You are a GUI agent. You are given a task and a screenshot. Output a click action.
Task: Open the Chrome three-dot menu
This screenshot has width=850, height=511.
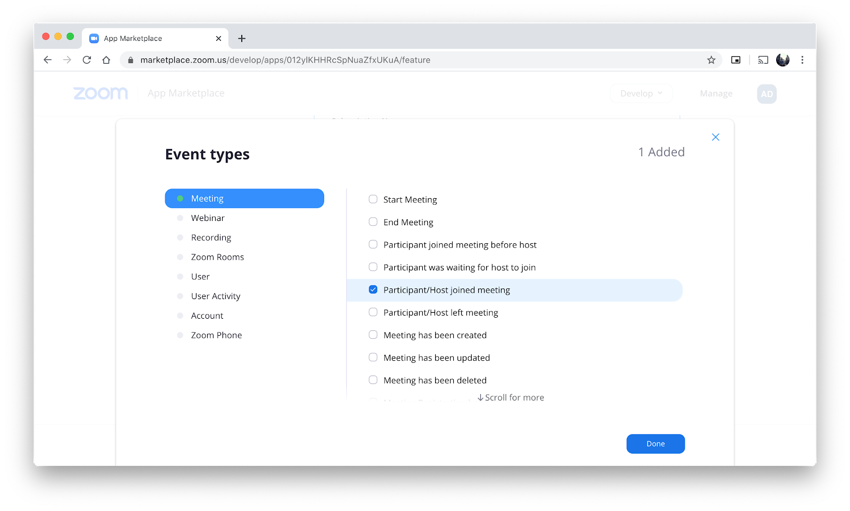(x=803, y=60)
